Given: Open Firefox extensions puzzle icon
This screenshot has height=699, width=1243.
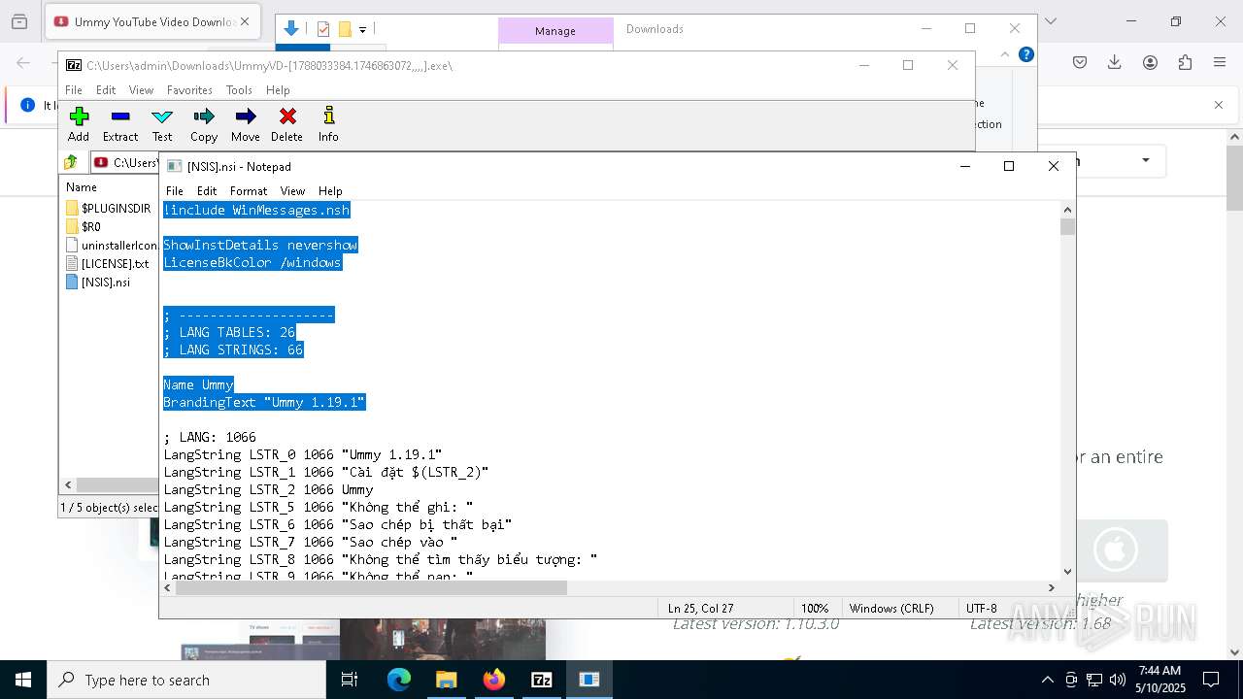Looking at the screenshot, I should tap(1185, 62).
